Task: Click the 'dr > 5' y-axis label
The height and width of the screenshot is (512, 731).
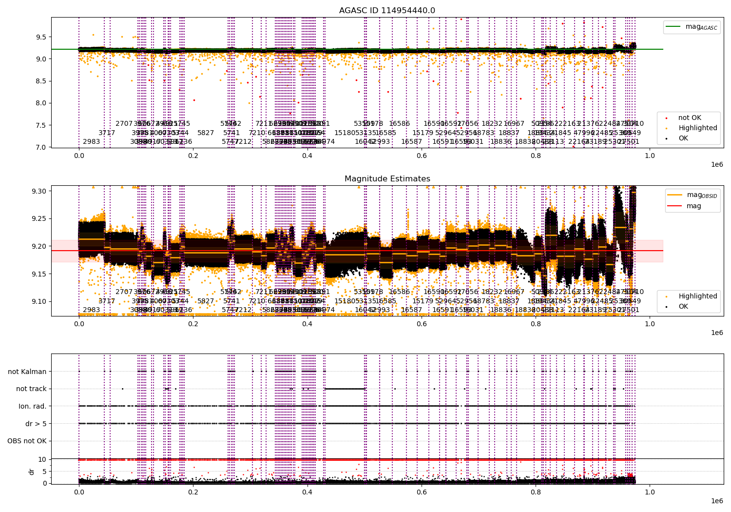Action: (36, 424)
